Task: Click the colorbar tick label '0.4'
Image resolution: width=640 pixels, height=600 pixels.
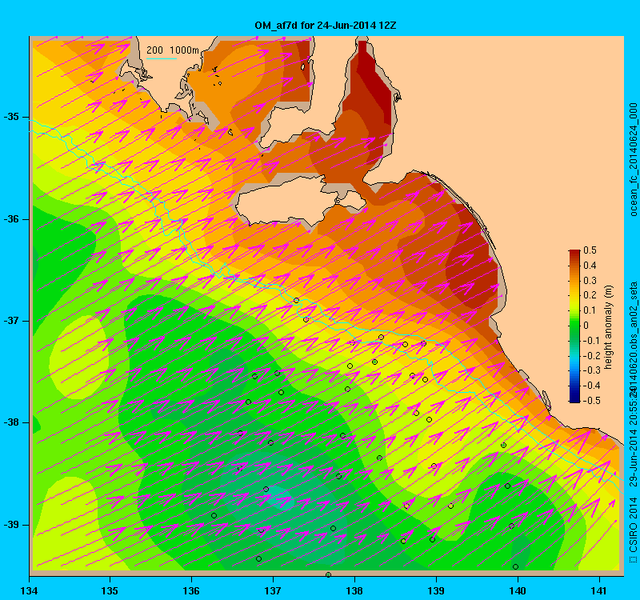Action: [590, 266]
